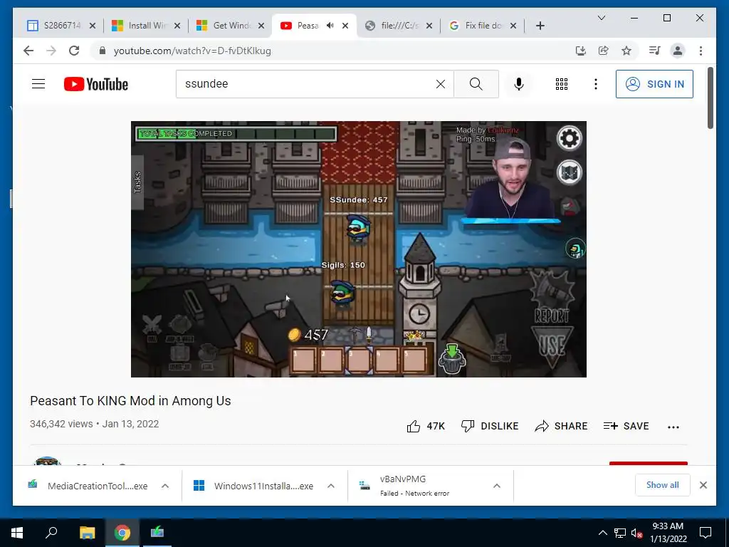Click the muted volume tray icon

637,533
